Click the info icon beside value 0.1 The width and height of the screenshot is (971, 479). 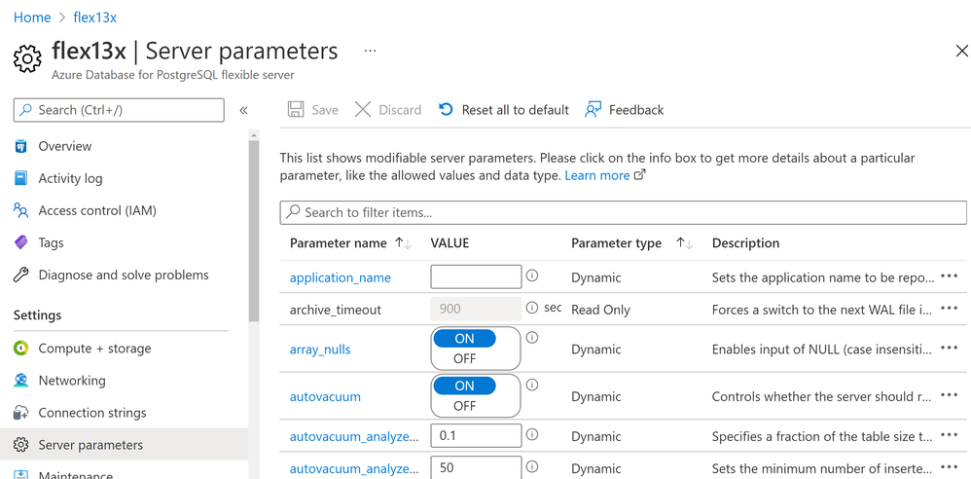click(x=532, y=434)
